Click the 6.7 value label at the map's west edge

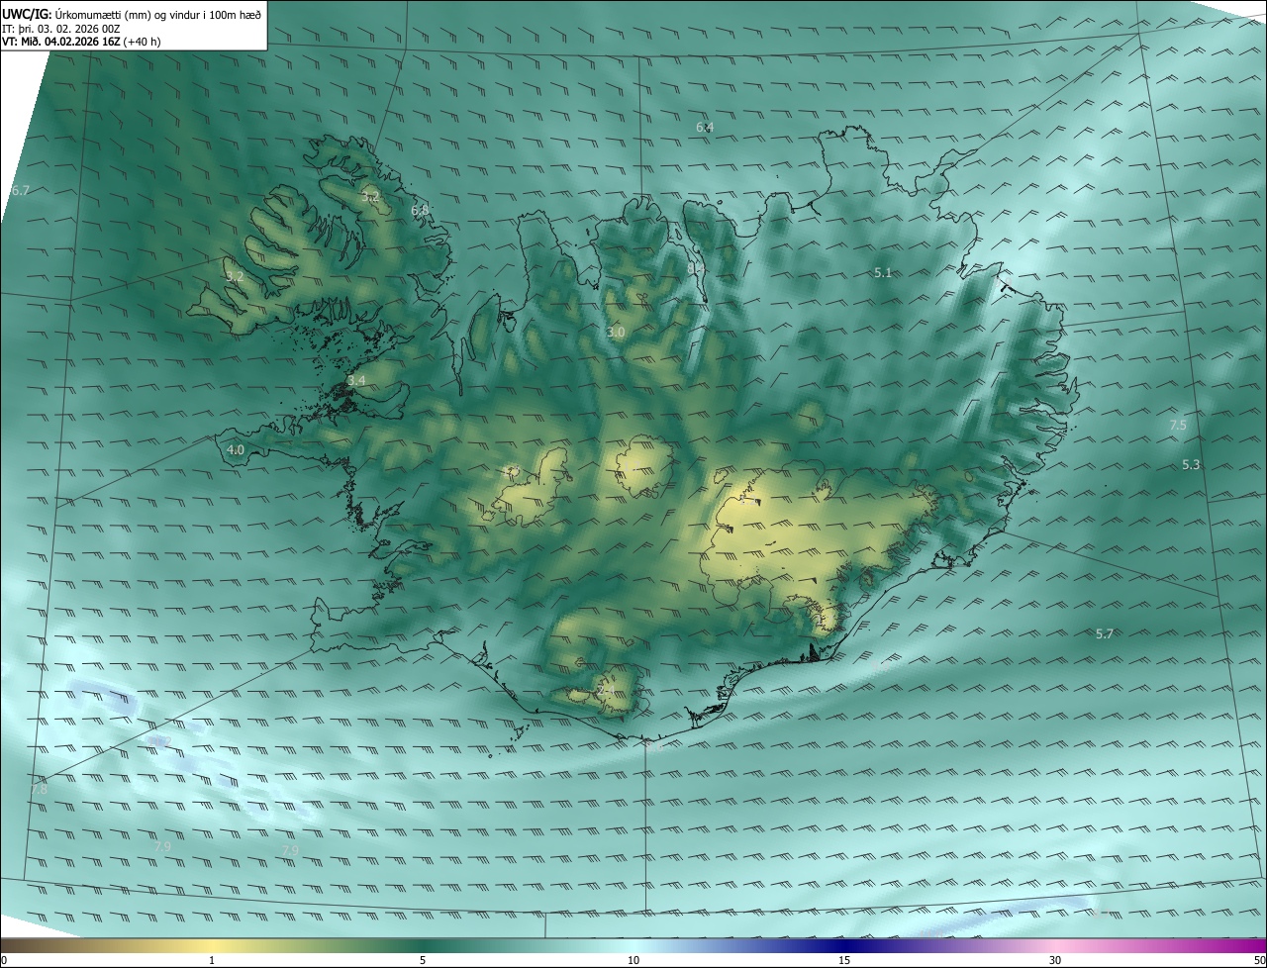coord(21,190)
